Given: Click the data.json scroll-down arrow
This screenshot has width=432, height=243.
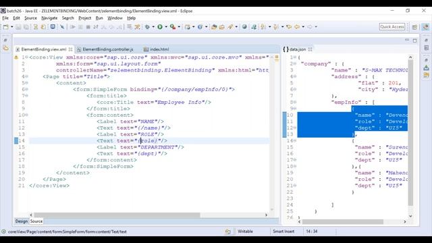Looking at the screenshot, I should 410,216.
